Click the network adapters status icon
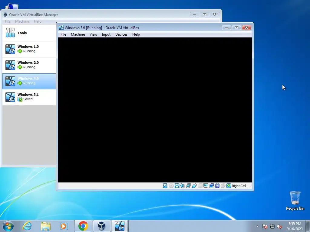310x232 pixels. tap(188, 186)
